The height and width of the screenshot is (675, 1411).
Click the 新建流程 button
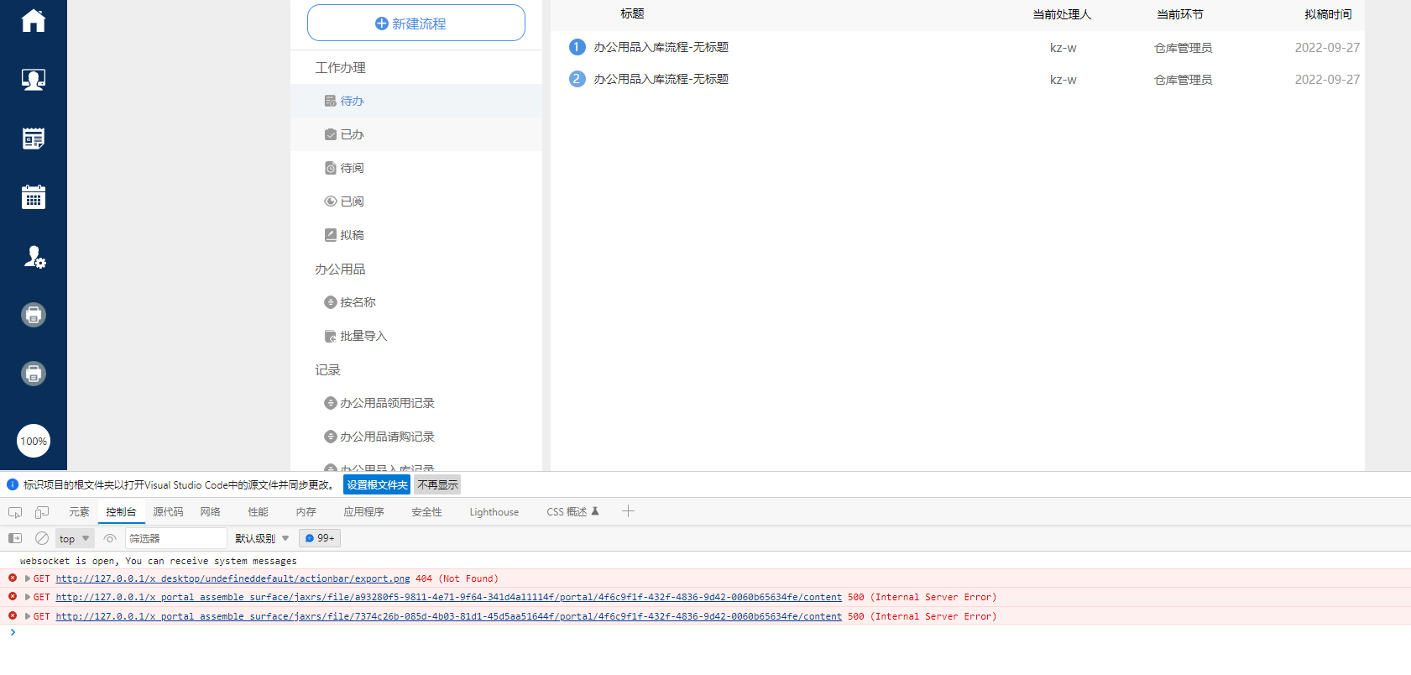416,24
